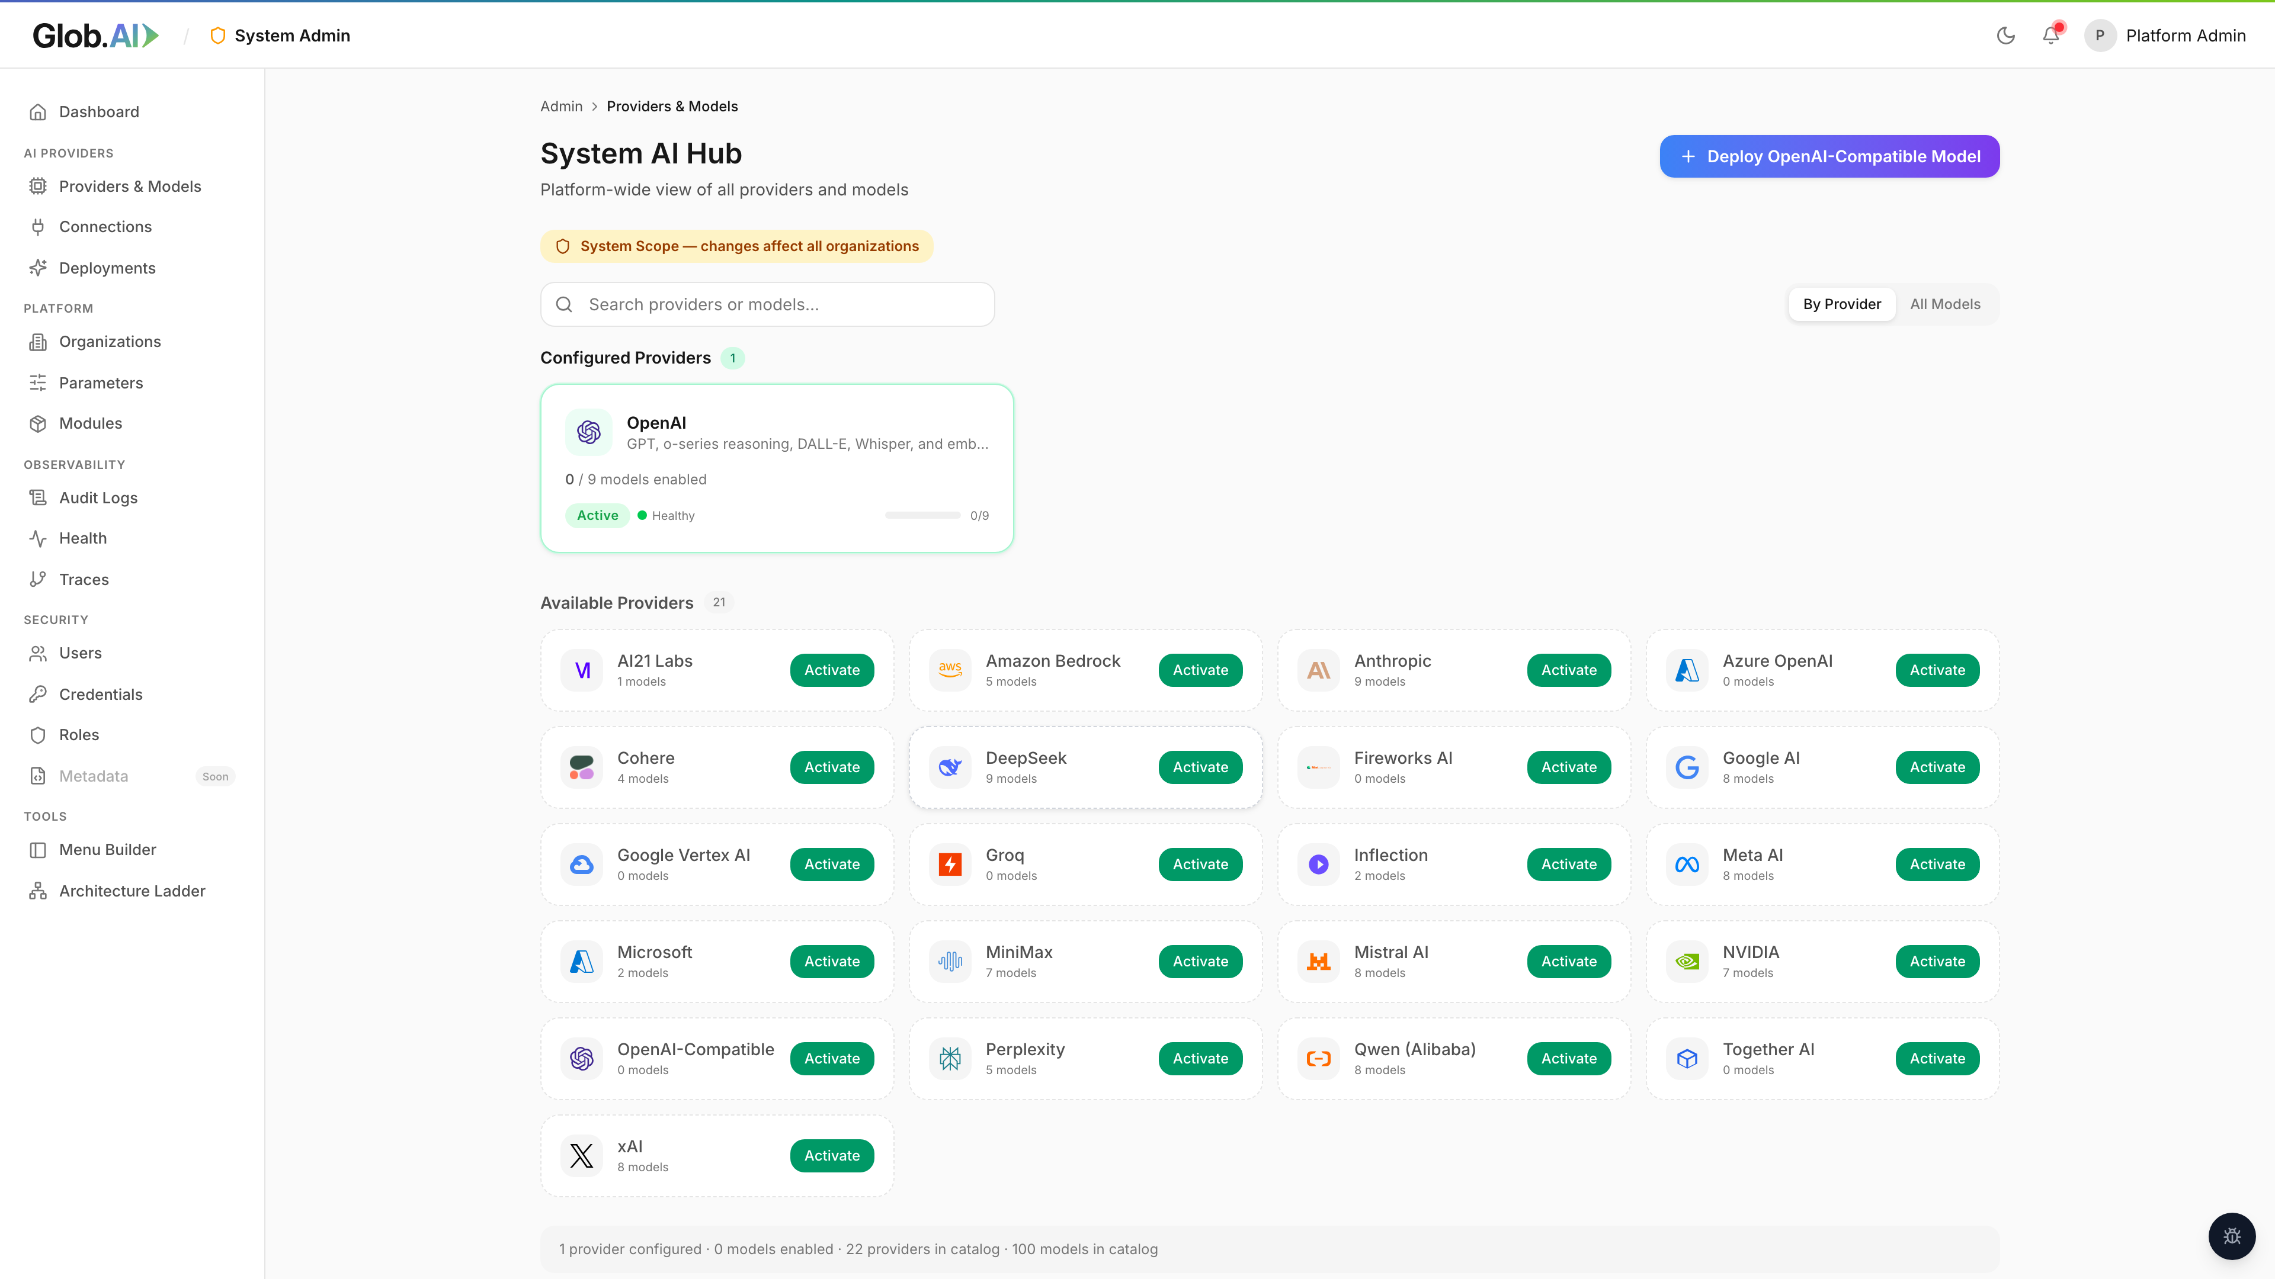Screen dimensions: 2275x1279
Task: Click the MiniMax waveform icon
Action: tap(950, 961)
